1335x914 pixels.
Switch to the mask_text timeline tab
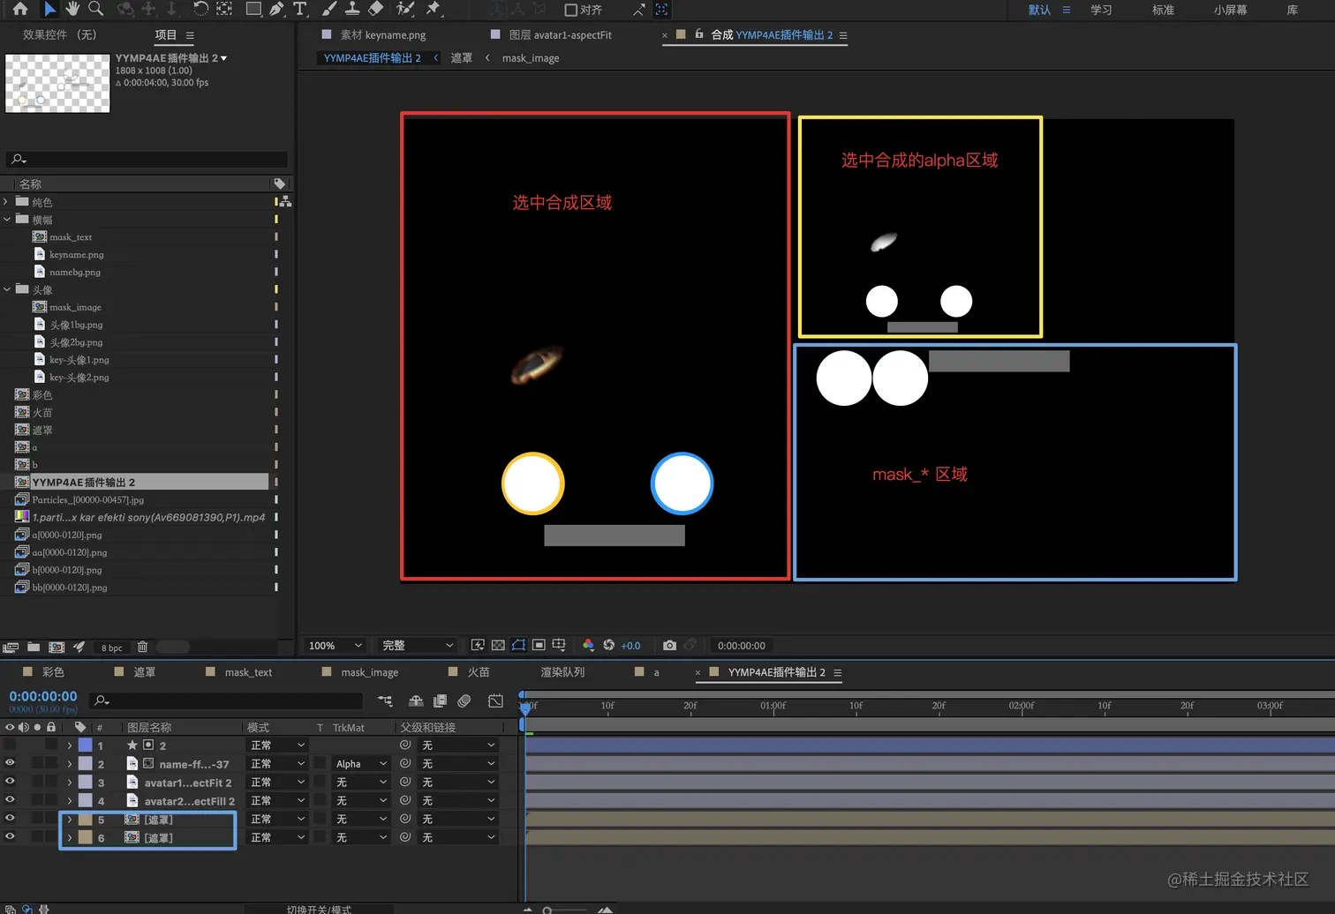tap(248, 672)
